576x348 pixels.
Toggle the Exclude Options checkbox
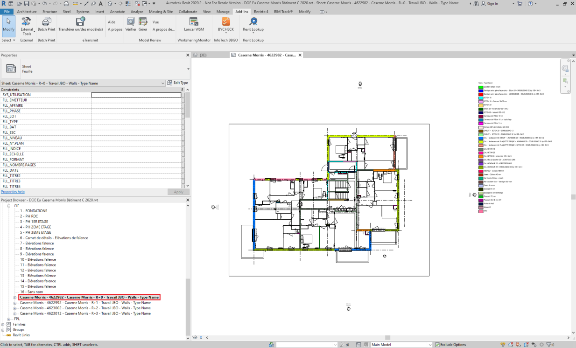437,345
